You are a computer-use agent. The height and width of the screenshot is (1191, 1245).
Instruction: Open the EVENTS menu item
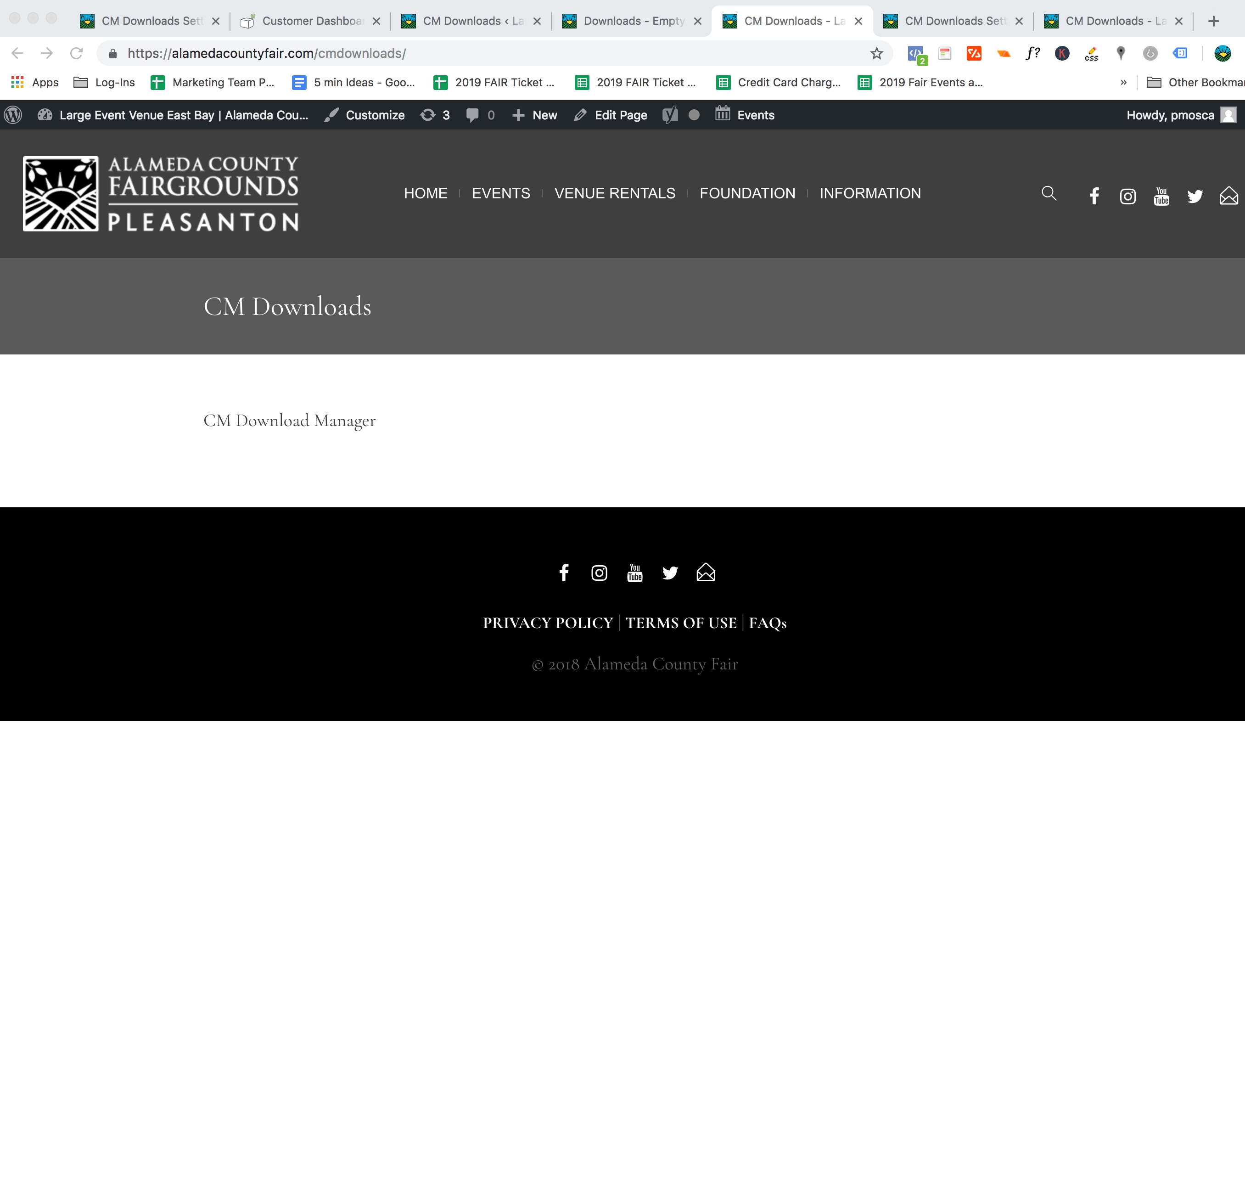tap(501, 193)
